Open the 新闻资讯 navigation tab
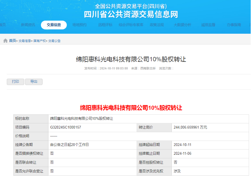Screen dimensions: 251x176 (28, 25)
